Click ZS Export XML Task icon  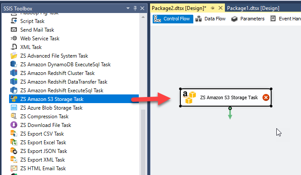[14, 159]
